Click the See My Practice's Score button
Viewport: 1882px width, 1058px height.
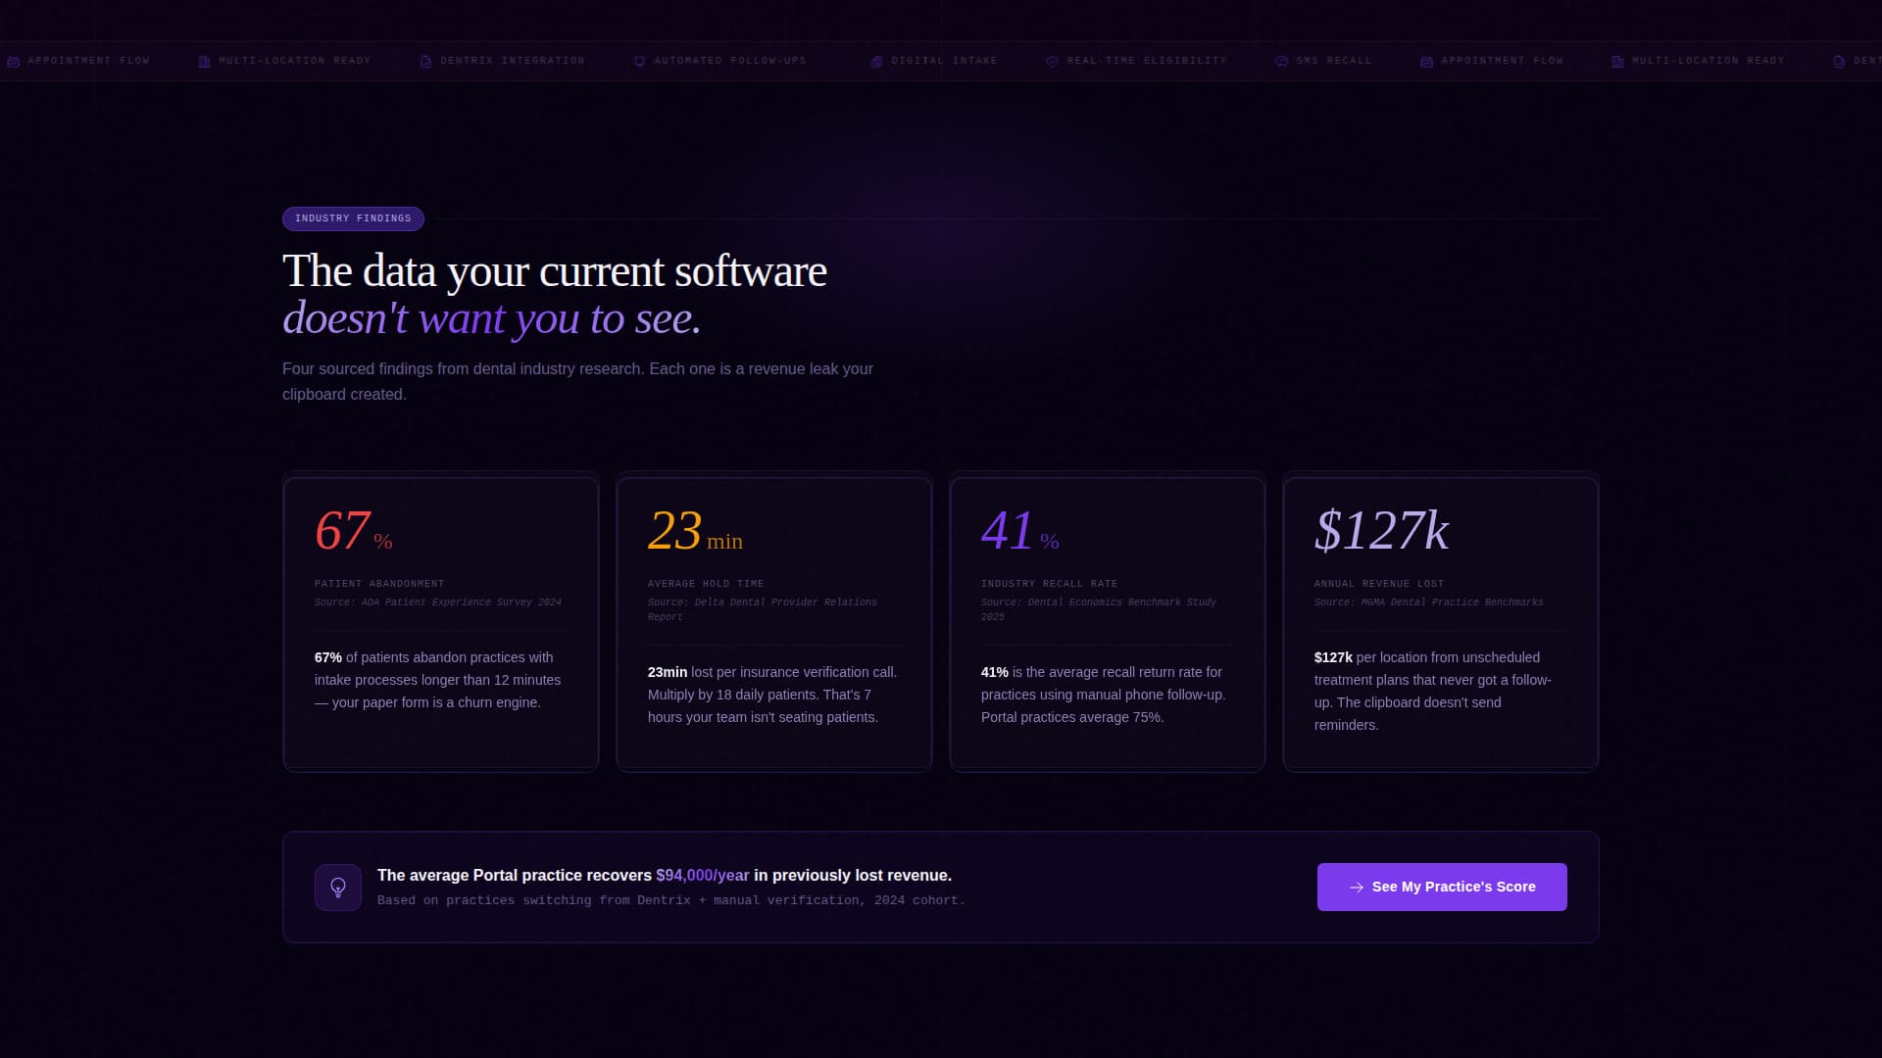[x=1442, y=887]
